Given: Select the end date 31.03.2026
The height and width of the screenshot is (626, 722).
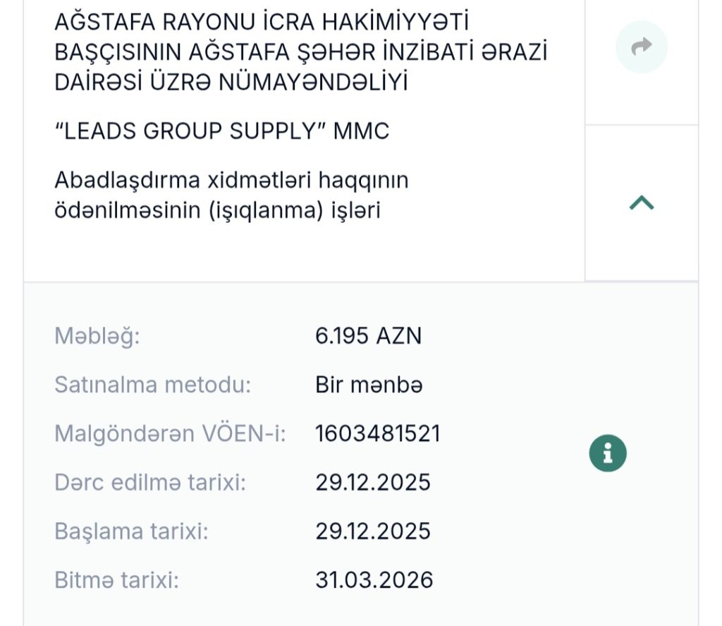Looking at the screenshot, I should pyautogui.click(x=374, y=580).
